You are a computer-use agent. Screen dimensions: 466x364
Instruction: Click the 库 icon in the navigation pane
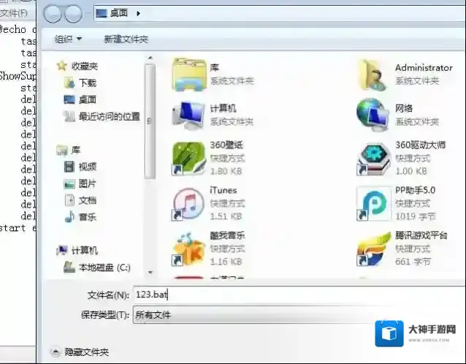[x=62, y=150]
